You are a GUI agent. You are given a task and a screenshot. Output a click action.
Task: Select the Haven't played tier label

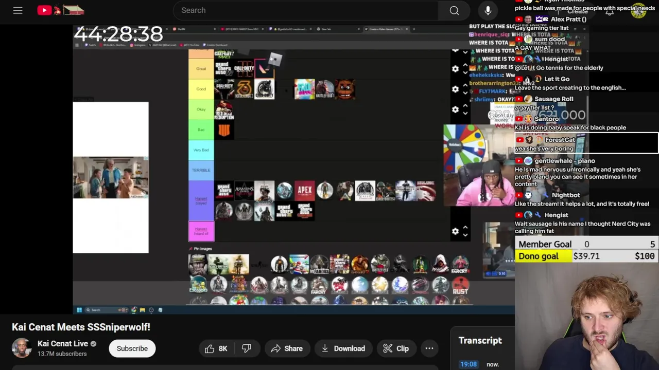pyautogui.click(x=201, y=200)
